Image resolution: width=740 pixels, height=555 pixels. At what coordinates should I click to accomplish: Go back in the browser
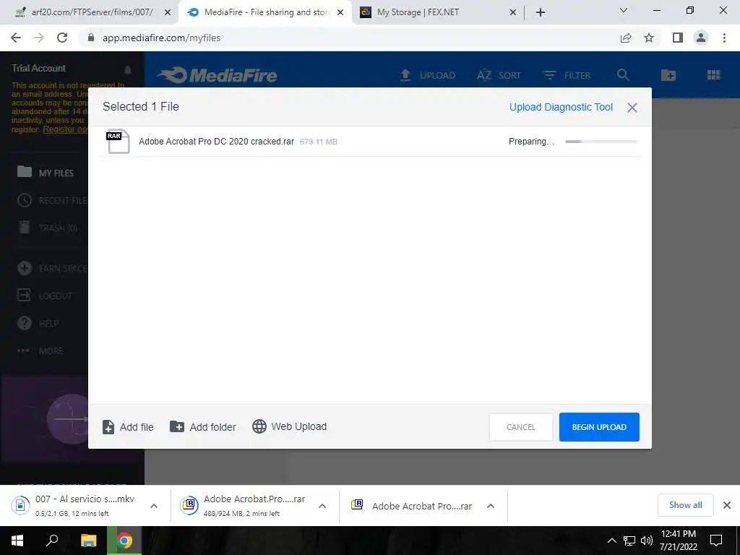(16, 38)
